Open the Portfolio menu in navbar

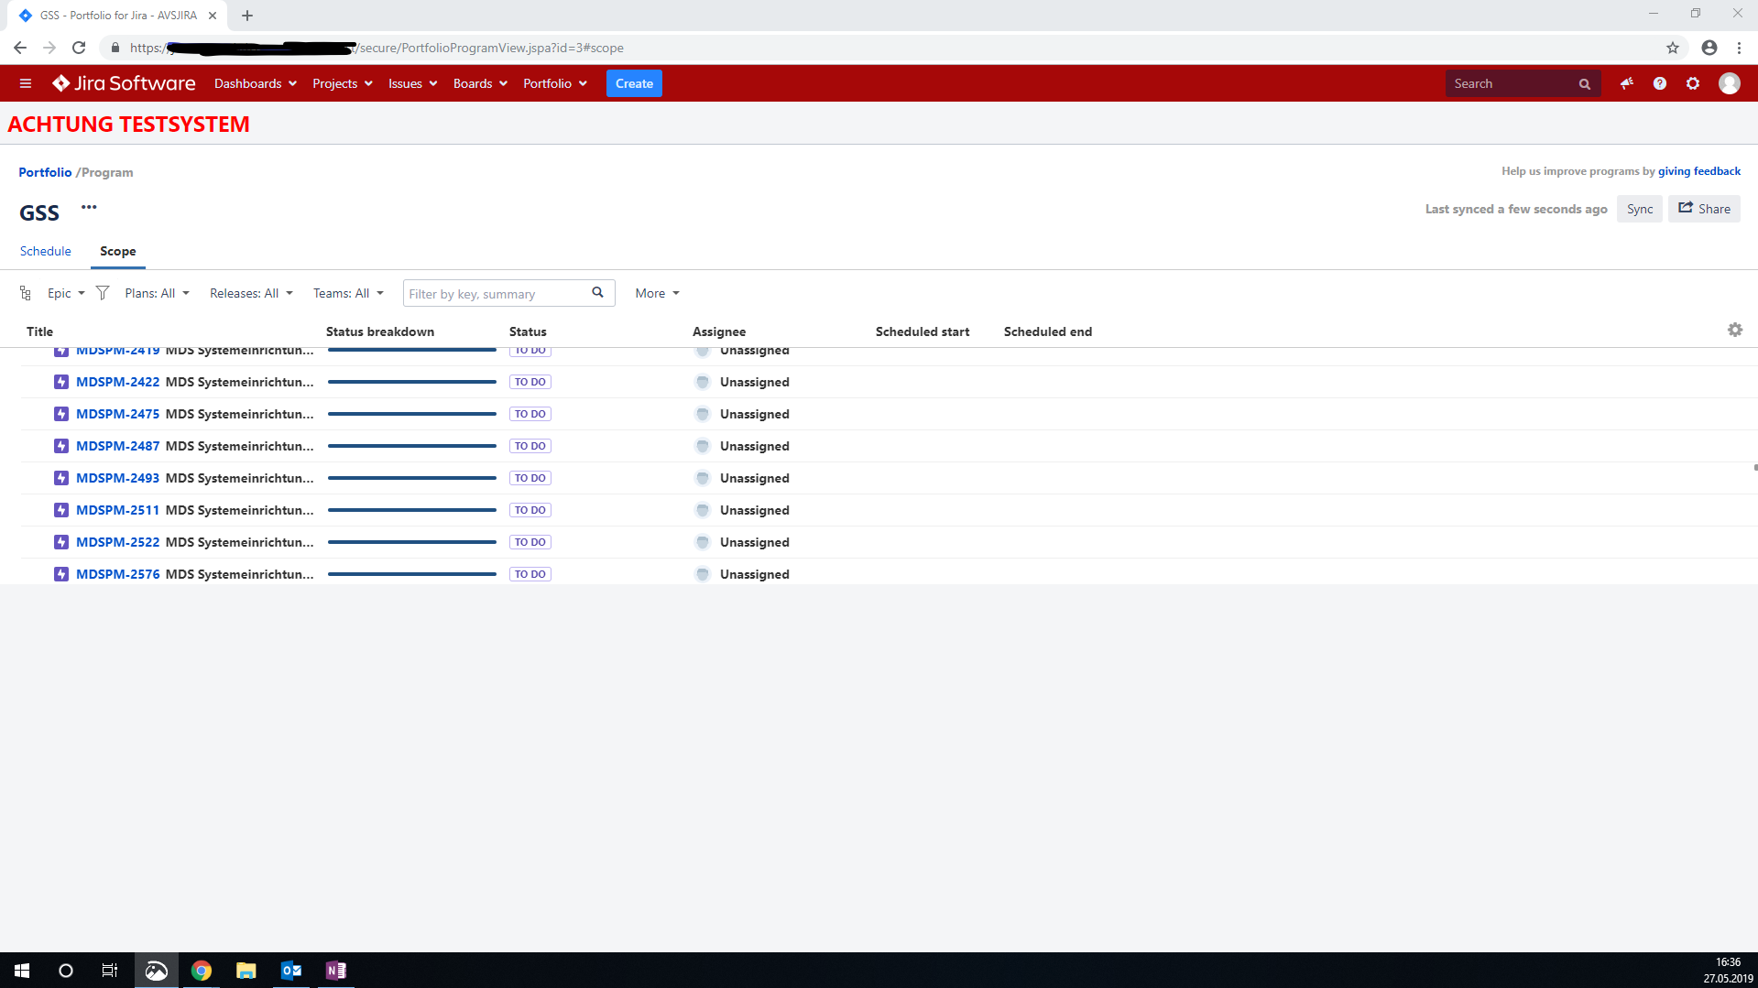[555, 83]
